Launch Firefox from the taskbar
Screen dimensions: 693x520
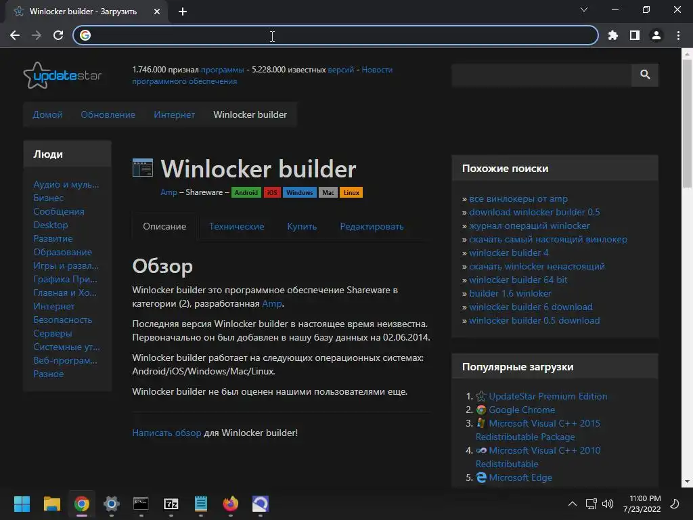(231, 504)
